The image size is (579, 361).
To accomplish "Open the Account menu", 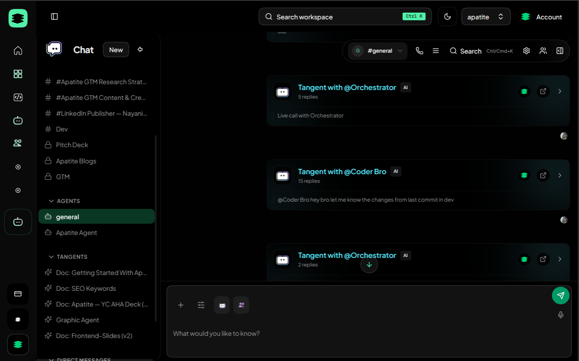I will [541, 17].
